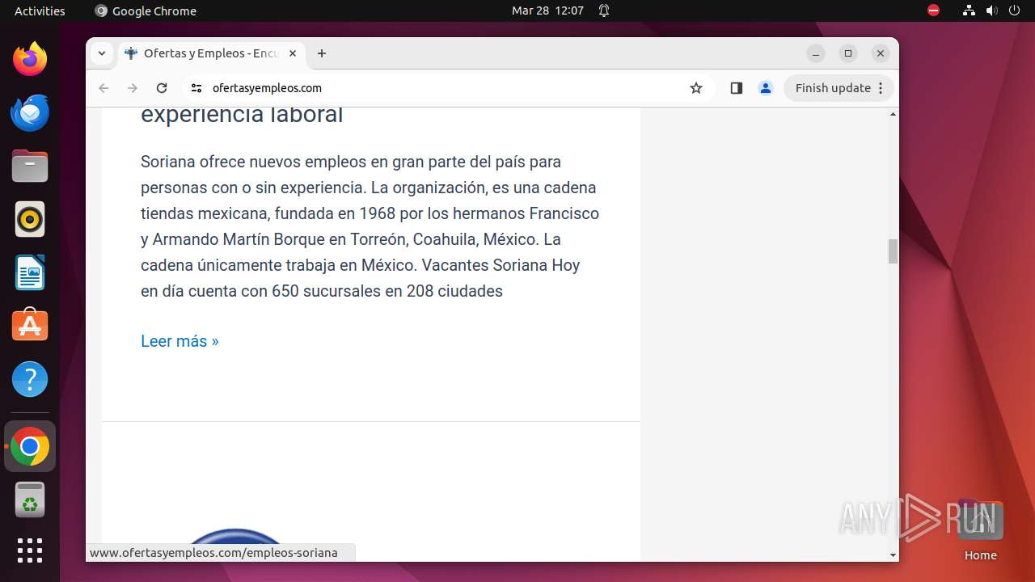This screenshot has height=582, width=1035.
Task: Open Chrome profile avatar menu
Action: (x=766, y=88)
